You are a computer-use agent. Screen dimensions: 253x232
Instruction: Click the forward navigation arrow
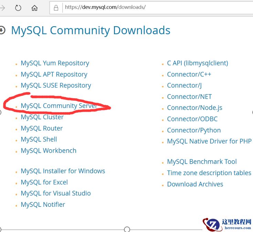click(2, 8)
